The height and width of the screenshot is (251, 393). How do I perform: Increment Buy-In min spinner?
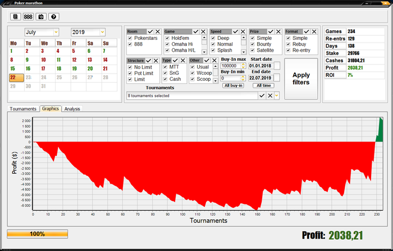point(243,77)
